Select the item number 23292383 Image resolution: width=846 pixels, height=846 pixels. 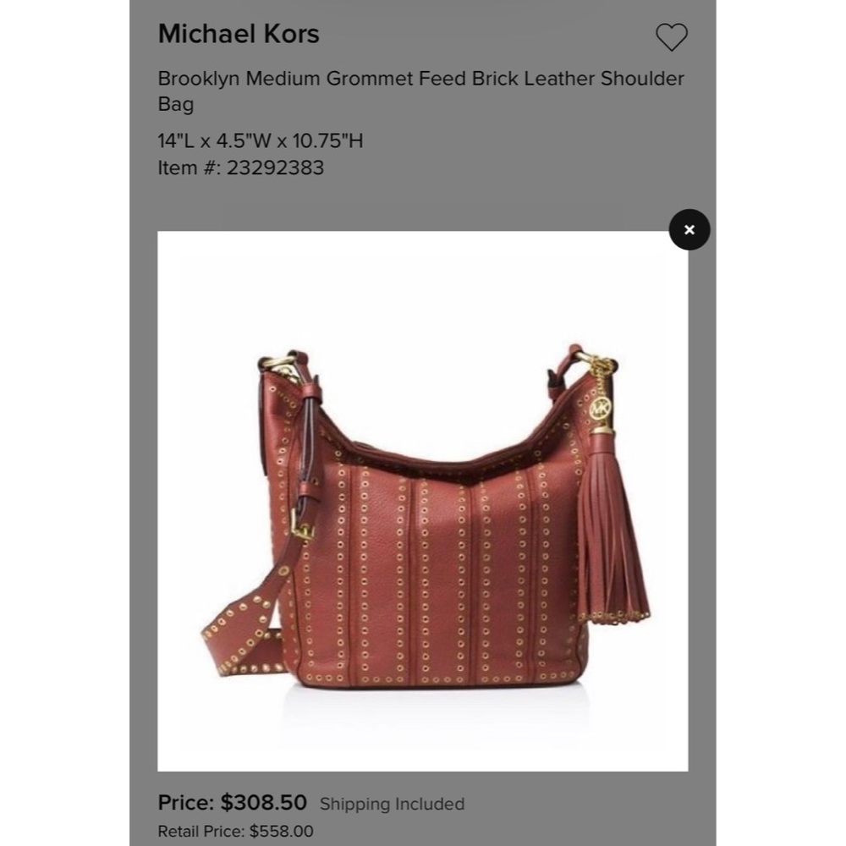(240, 168)
